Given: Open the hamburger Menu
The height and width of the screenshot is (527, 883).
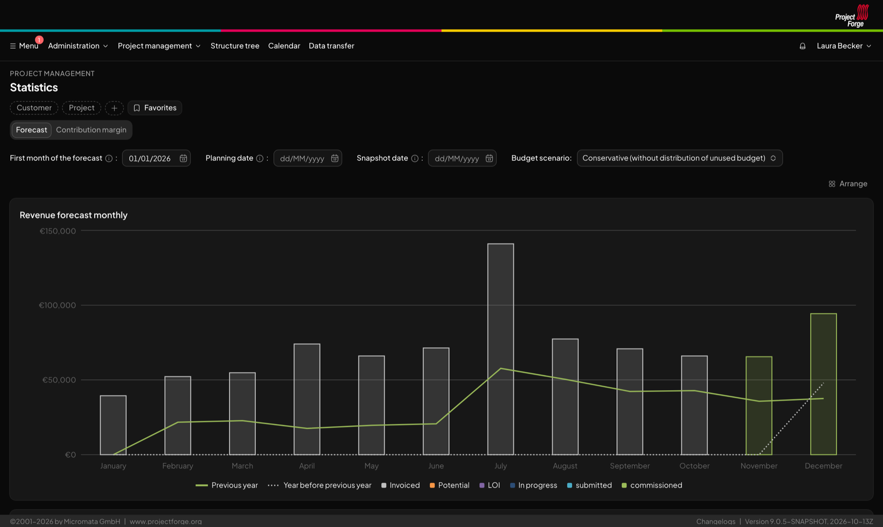Looking at the screenshot, I should coord(24,46).
